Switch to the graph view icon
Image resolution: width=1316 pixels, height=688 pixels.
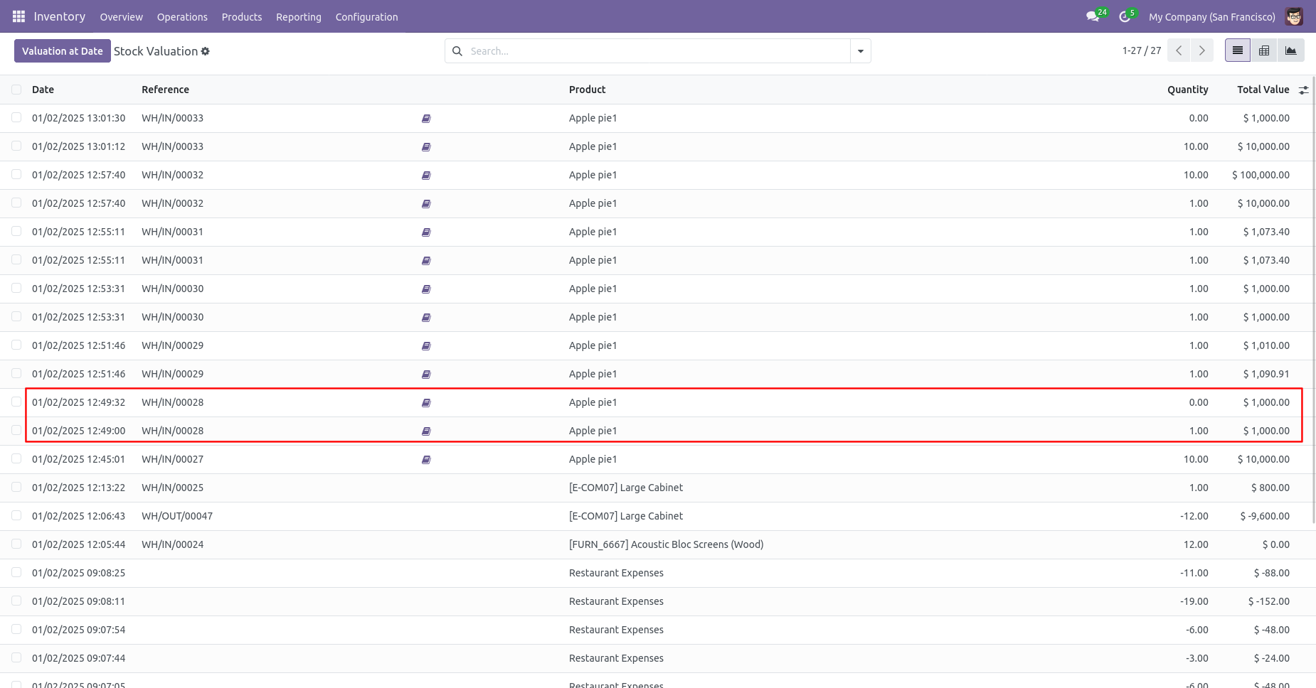(1290, 50)
